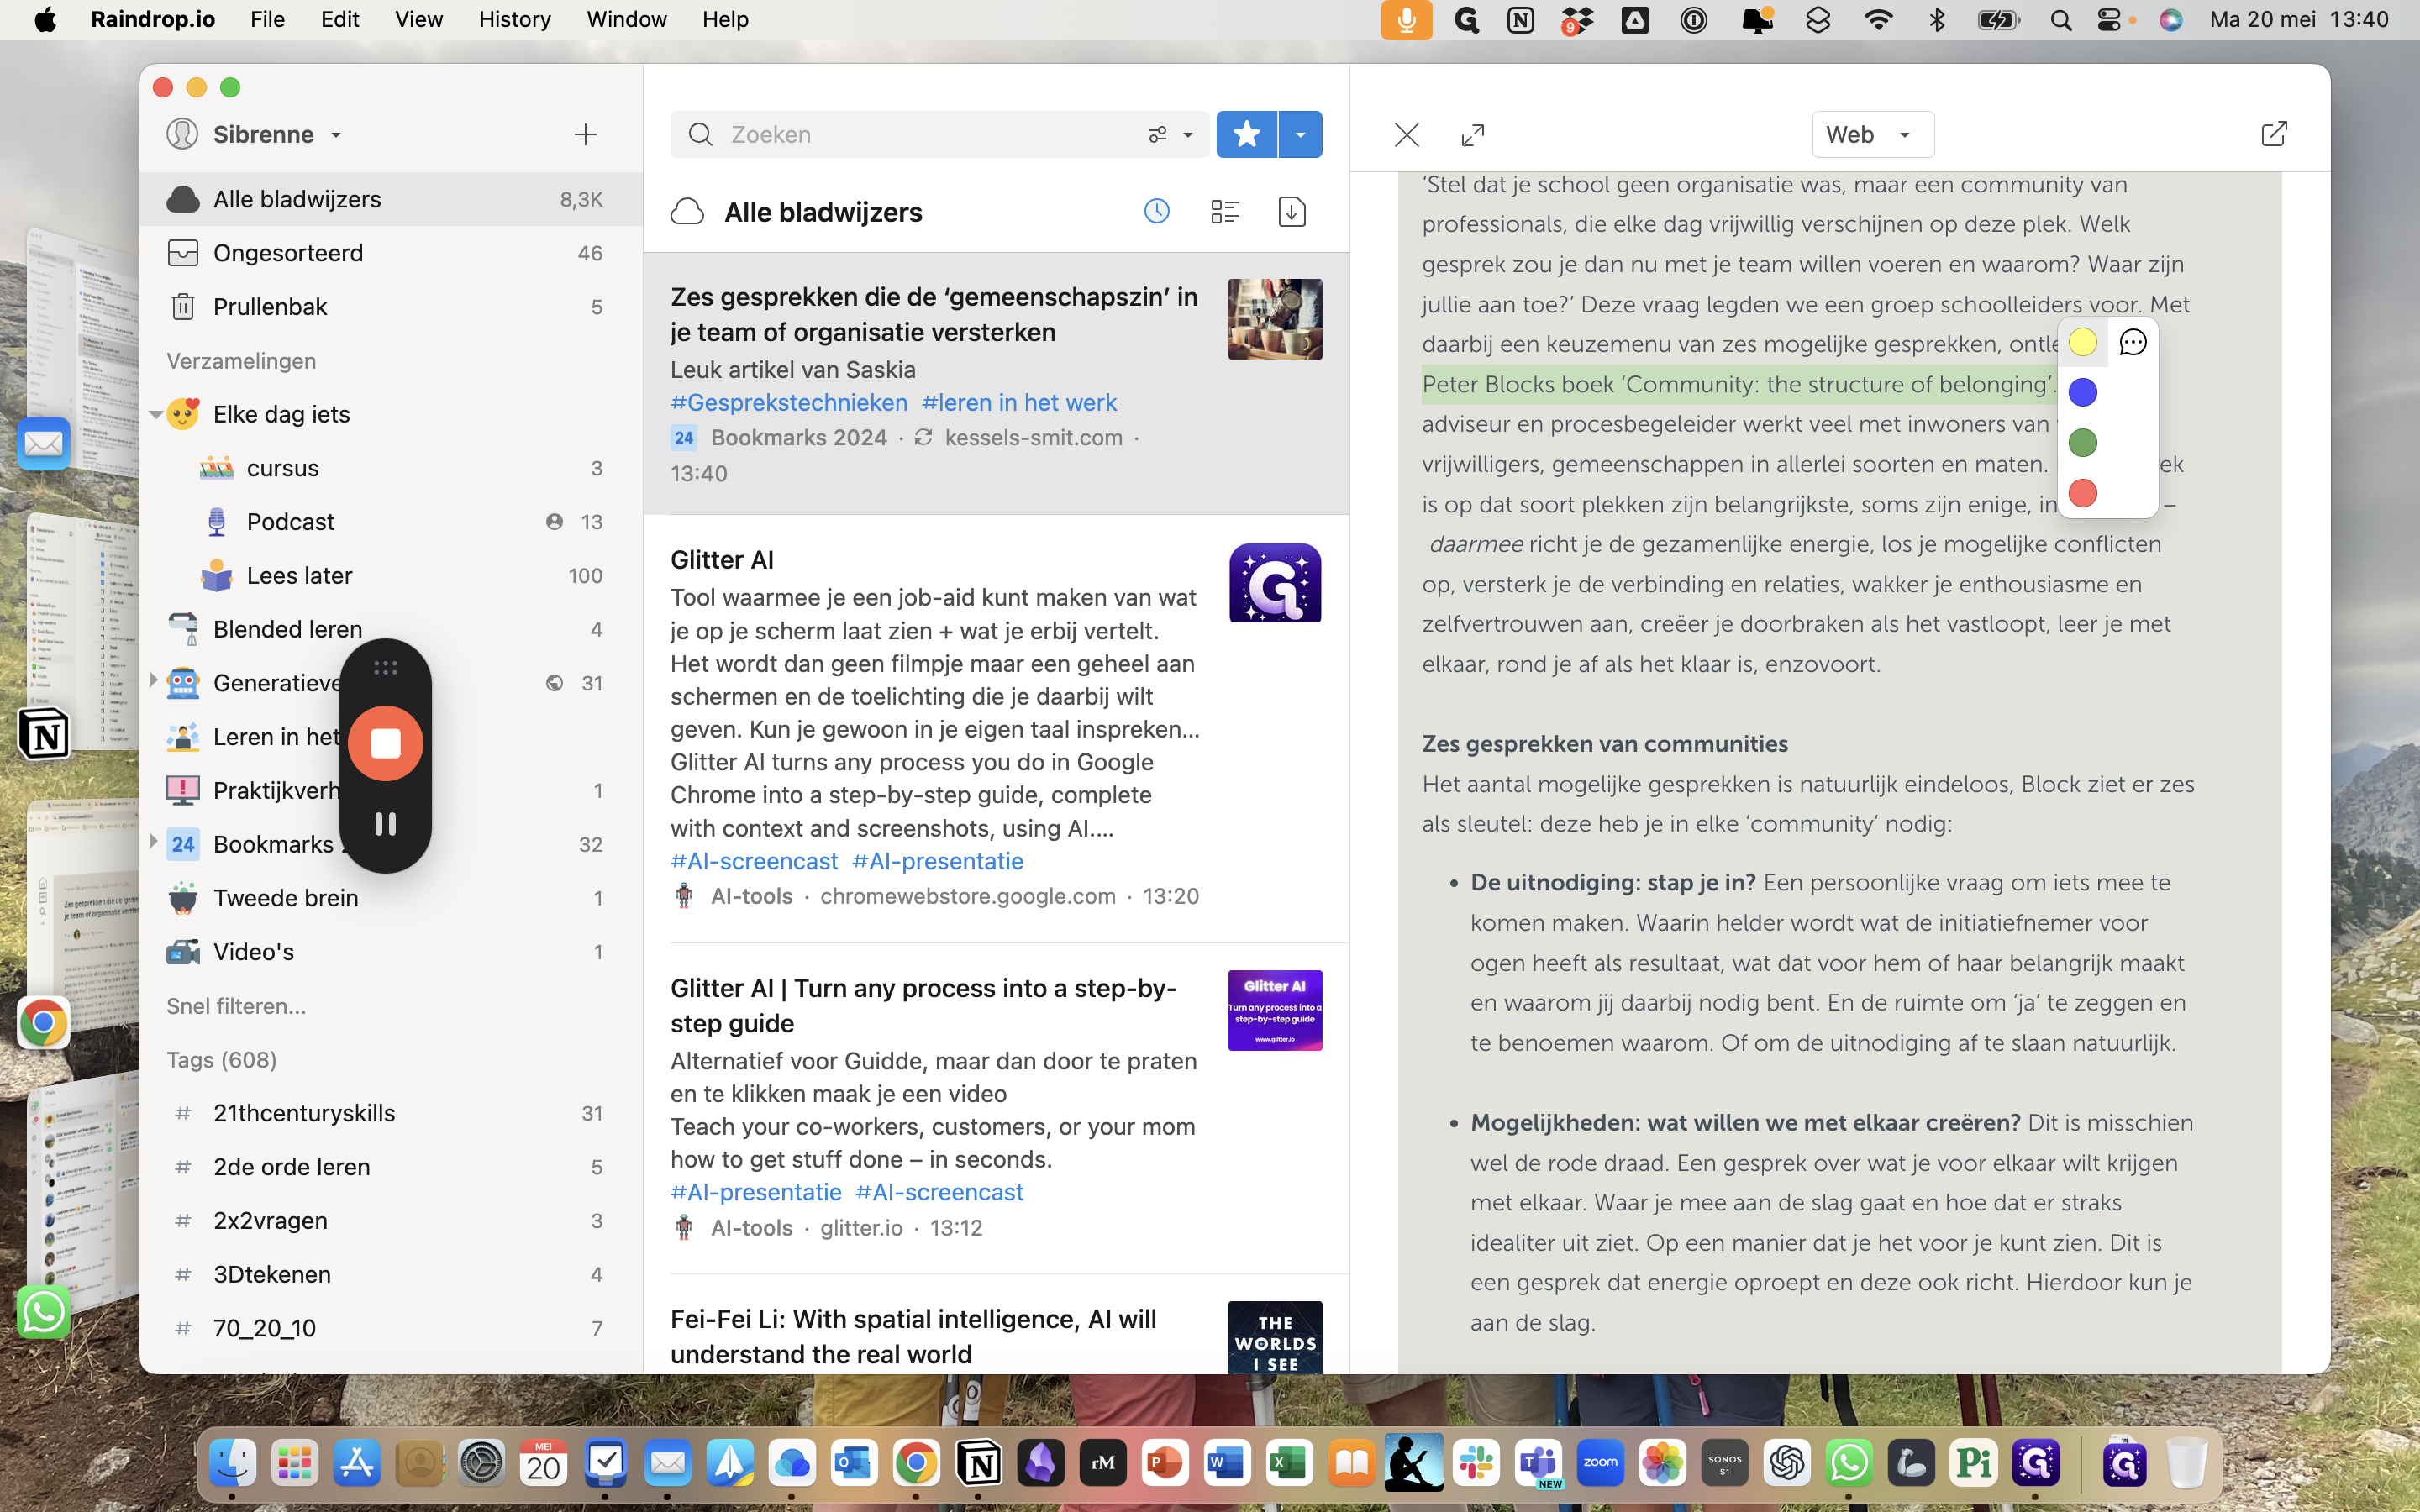The height and width of the screenshot is (1512, 2420).
Task: Collapse the Elke dag iets collection
Action: [155, 414]
